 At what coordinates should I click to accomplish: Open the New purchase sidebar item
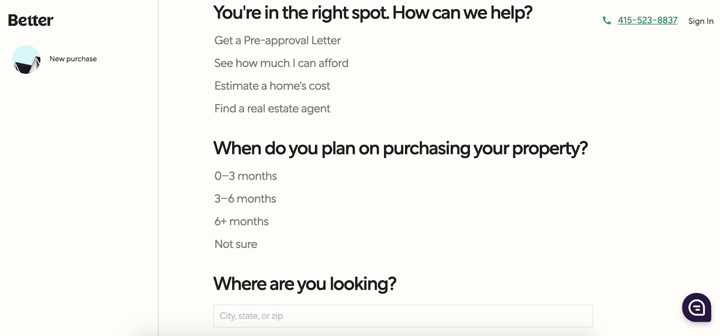point(73,59)
